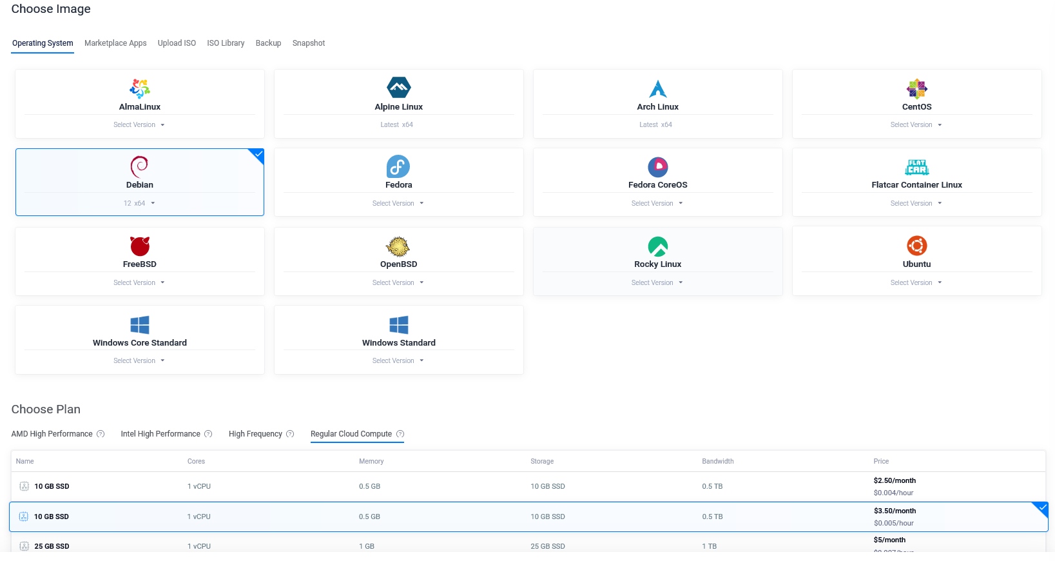Image resolution: width=1055 pixels, height=561 pixels.
Task: Click the $0.004/hour price text
Action: [894, 493]
